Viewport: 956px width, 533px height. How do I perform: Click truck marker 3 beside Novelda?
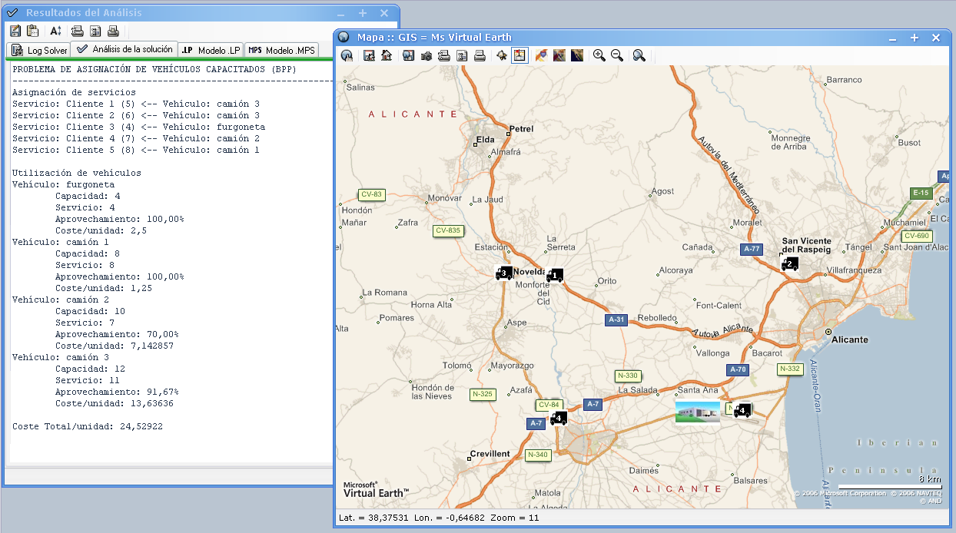point(504,273)
